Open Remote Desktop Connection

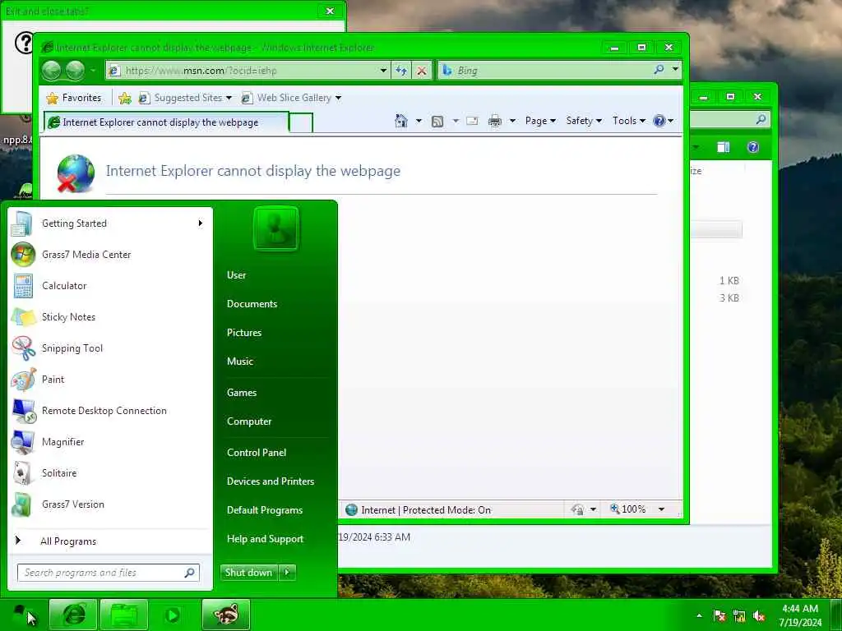tap(110, 411)
